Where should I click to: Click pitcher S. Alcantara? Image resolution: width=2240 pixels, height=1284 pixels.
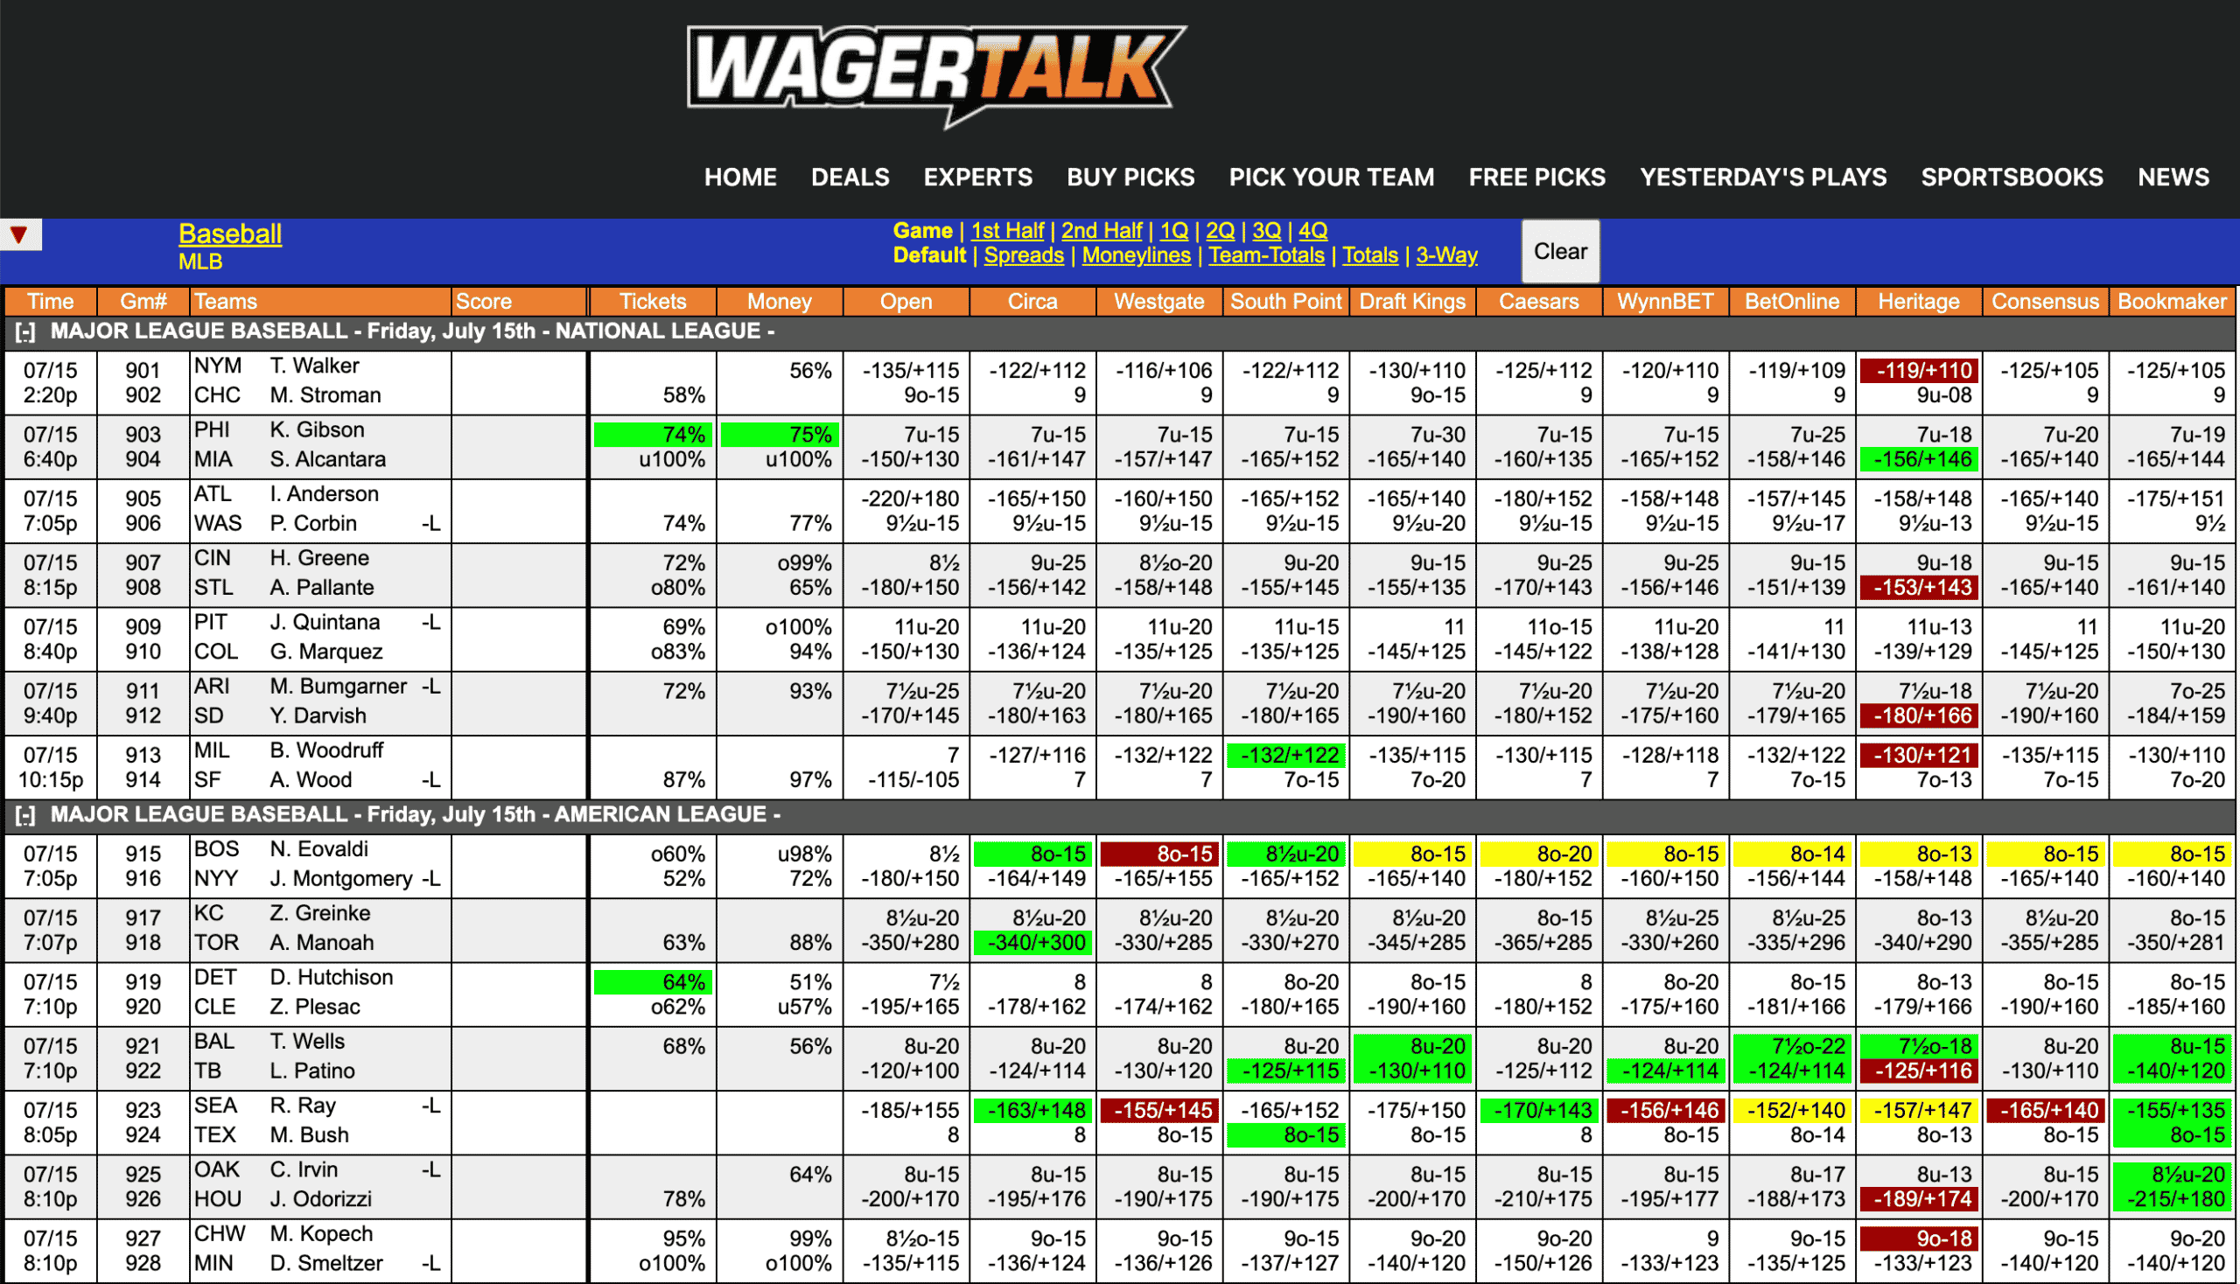point(327,459)
